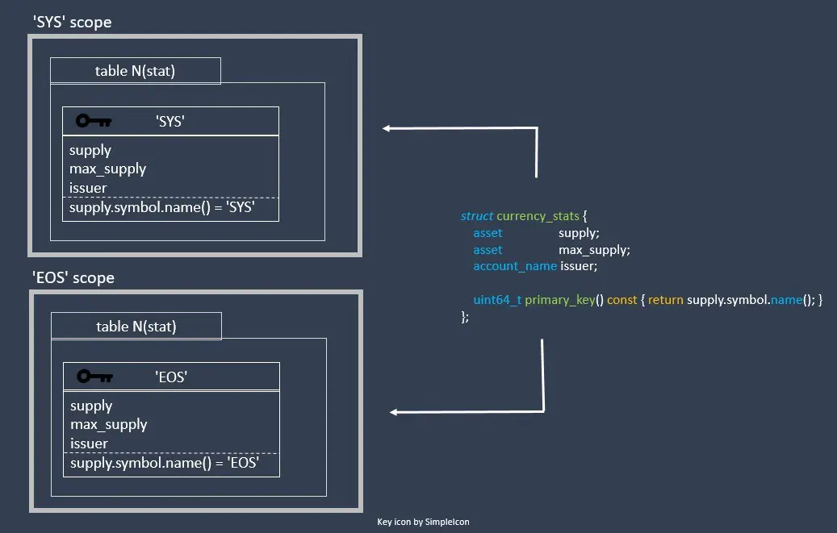Click 'issuer' field in the EOS row
The width and height of the screenshot is (837, 533).
pyautogui.click(x=89, y=443)
